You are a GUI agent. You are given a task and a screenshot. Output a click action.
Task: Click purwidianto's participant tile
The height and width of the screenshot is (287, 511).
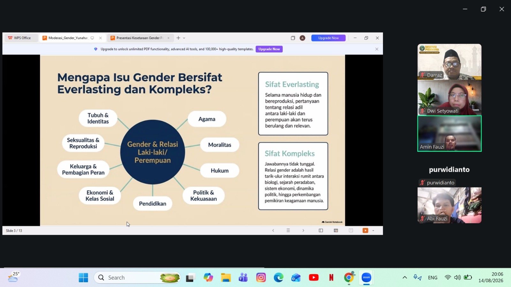(449, 169)
